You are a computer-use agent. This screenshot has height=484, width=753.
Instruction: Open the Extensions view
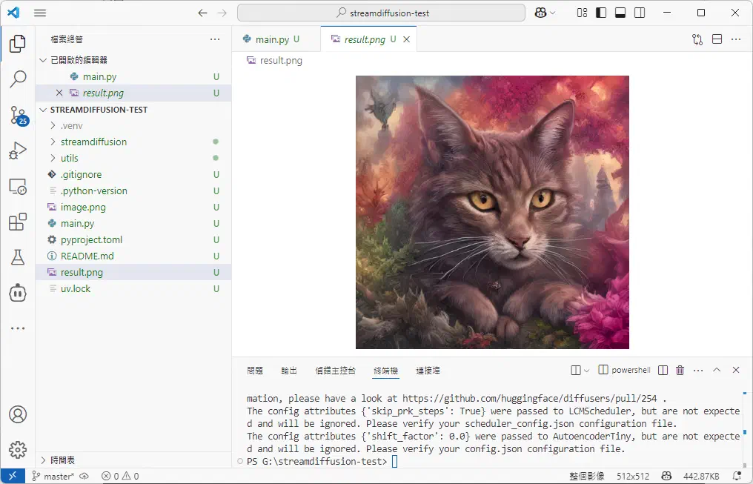18,222
